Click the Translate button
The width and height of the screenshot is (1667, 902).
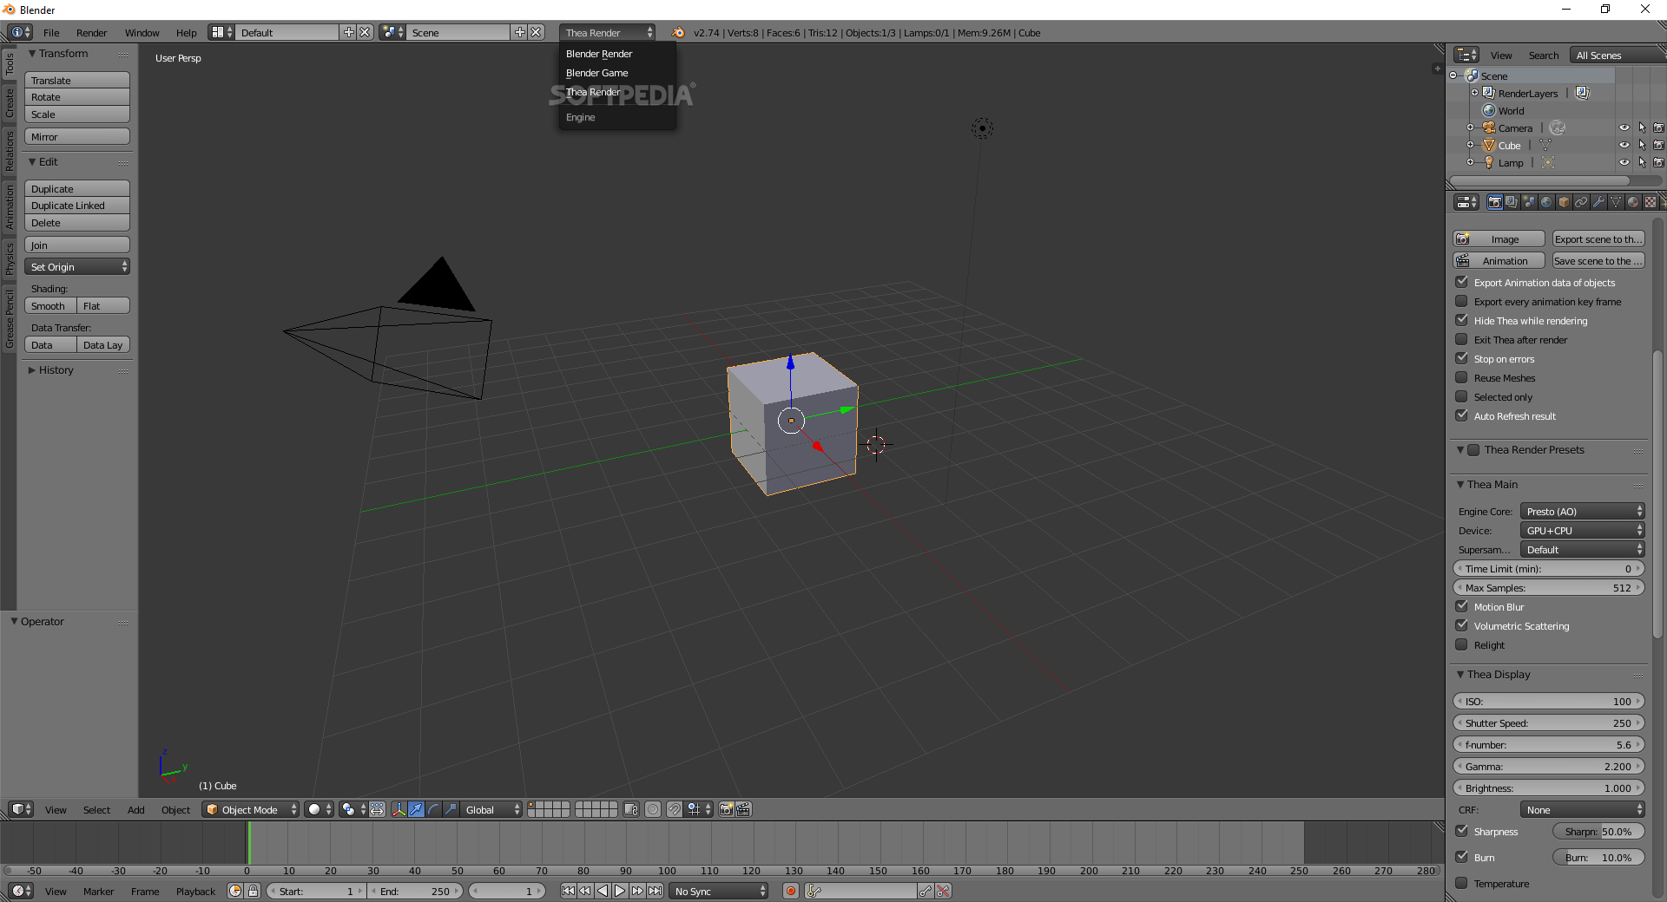(x=77, y=80)
